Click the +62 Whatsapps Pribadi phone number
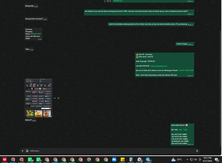222x163 pixels. [186, 70]
